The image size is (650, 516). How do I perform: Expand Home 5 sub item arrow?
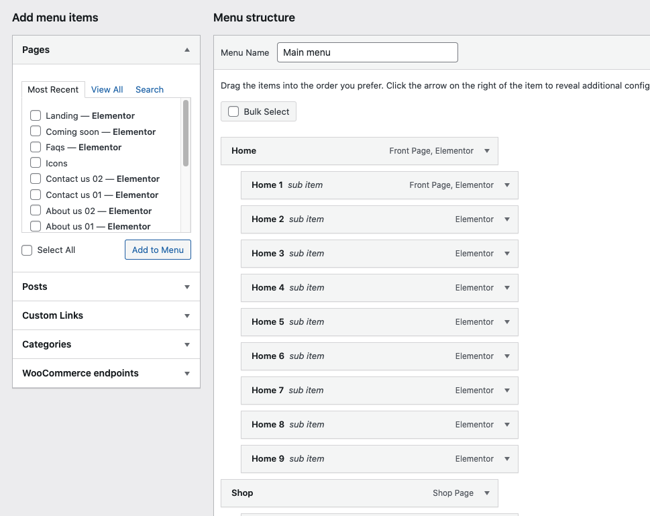point(507,322)
